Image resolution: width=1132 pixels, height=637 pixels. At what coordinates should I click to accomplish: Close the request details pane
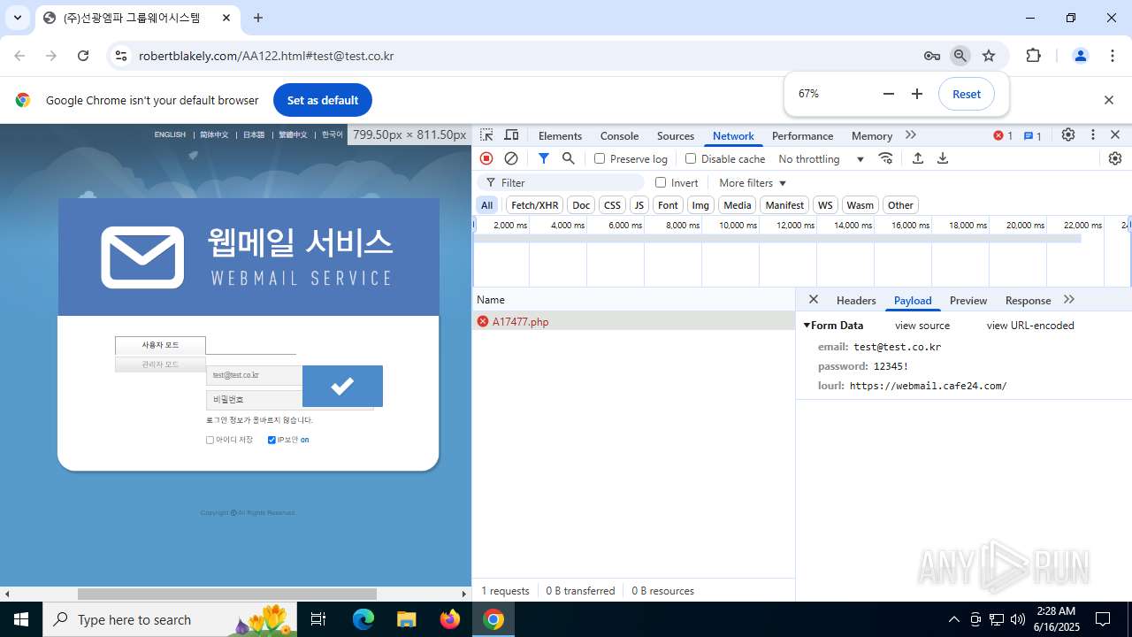(x=814, y=300)
